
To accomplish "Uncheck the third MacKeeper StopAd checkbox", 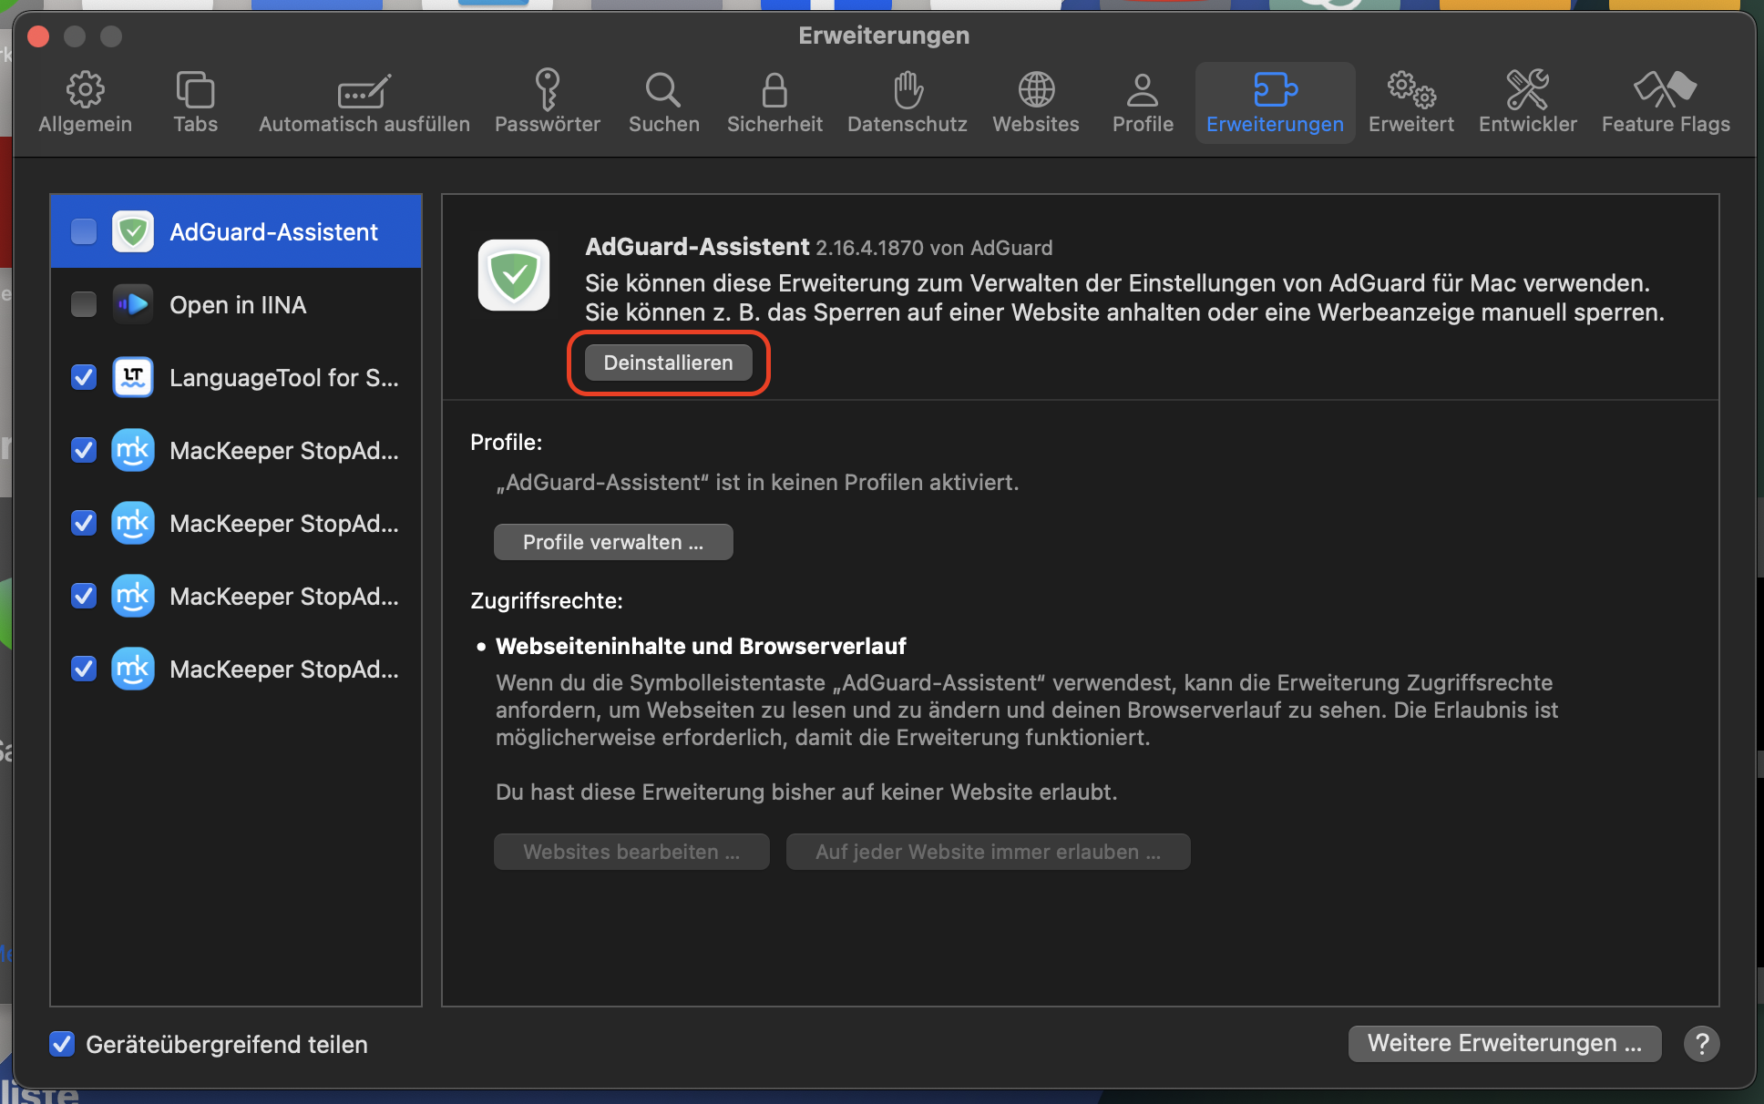I will (x=84, y=596).
